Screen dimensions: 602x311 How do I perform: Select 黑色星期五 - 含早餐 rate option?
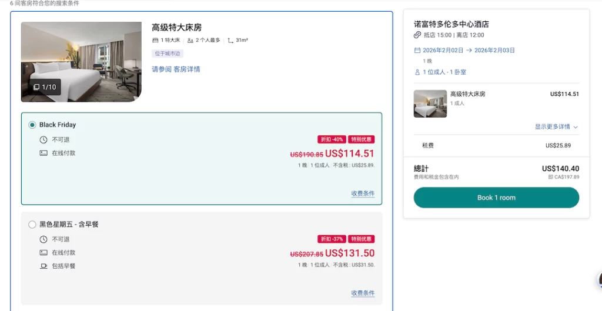(x=32, y=225)
